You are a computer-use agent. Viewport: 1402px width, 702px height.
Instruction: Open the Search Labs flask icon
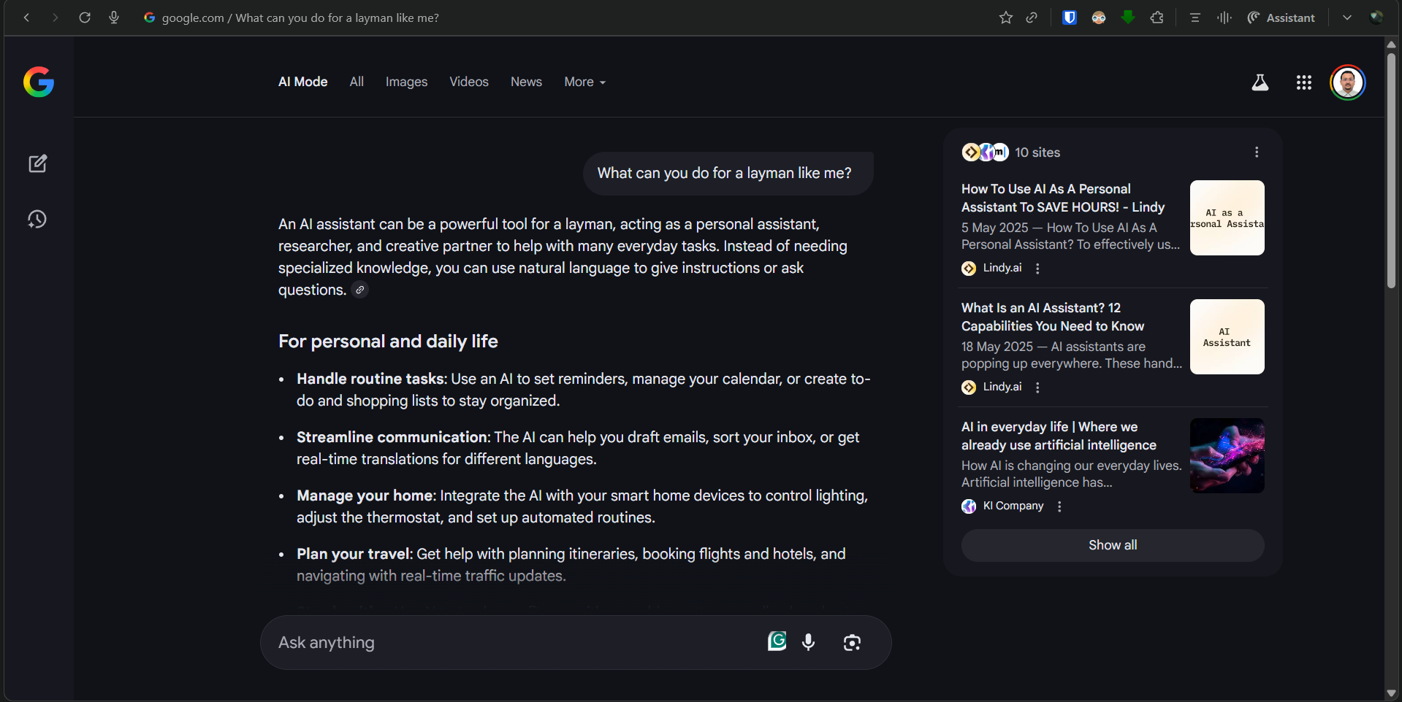(1260, 82)
